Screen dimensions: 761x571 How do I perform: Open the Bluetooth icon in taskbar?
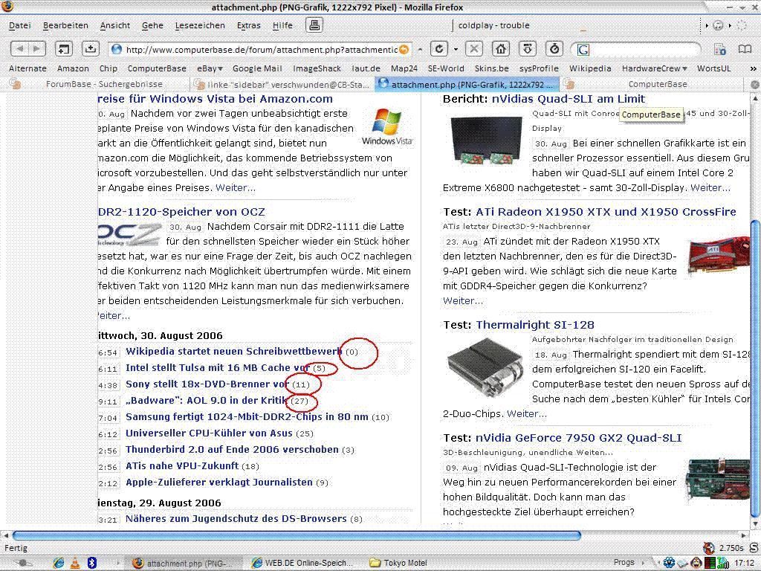pos(91,563)
